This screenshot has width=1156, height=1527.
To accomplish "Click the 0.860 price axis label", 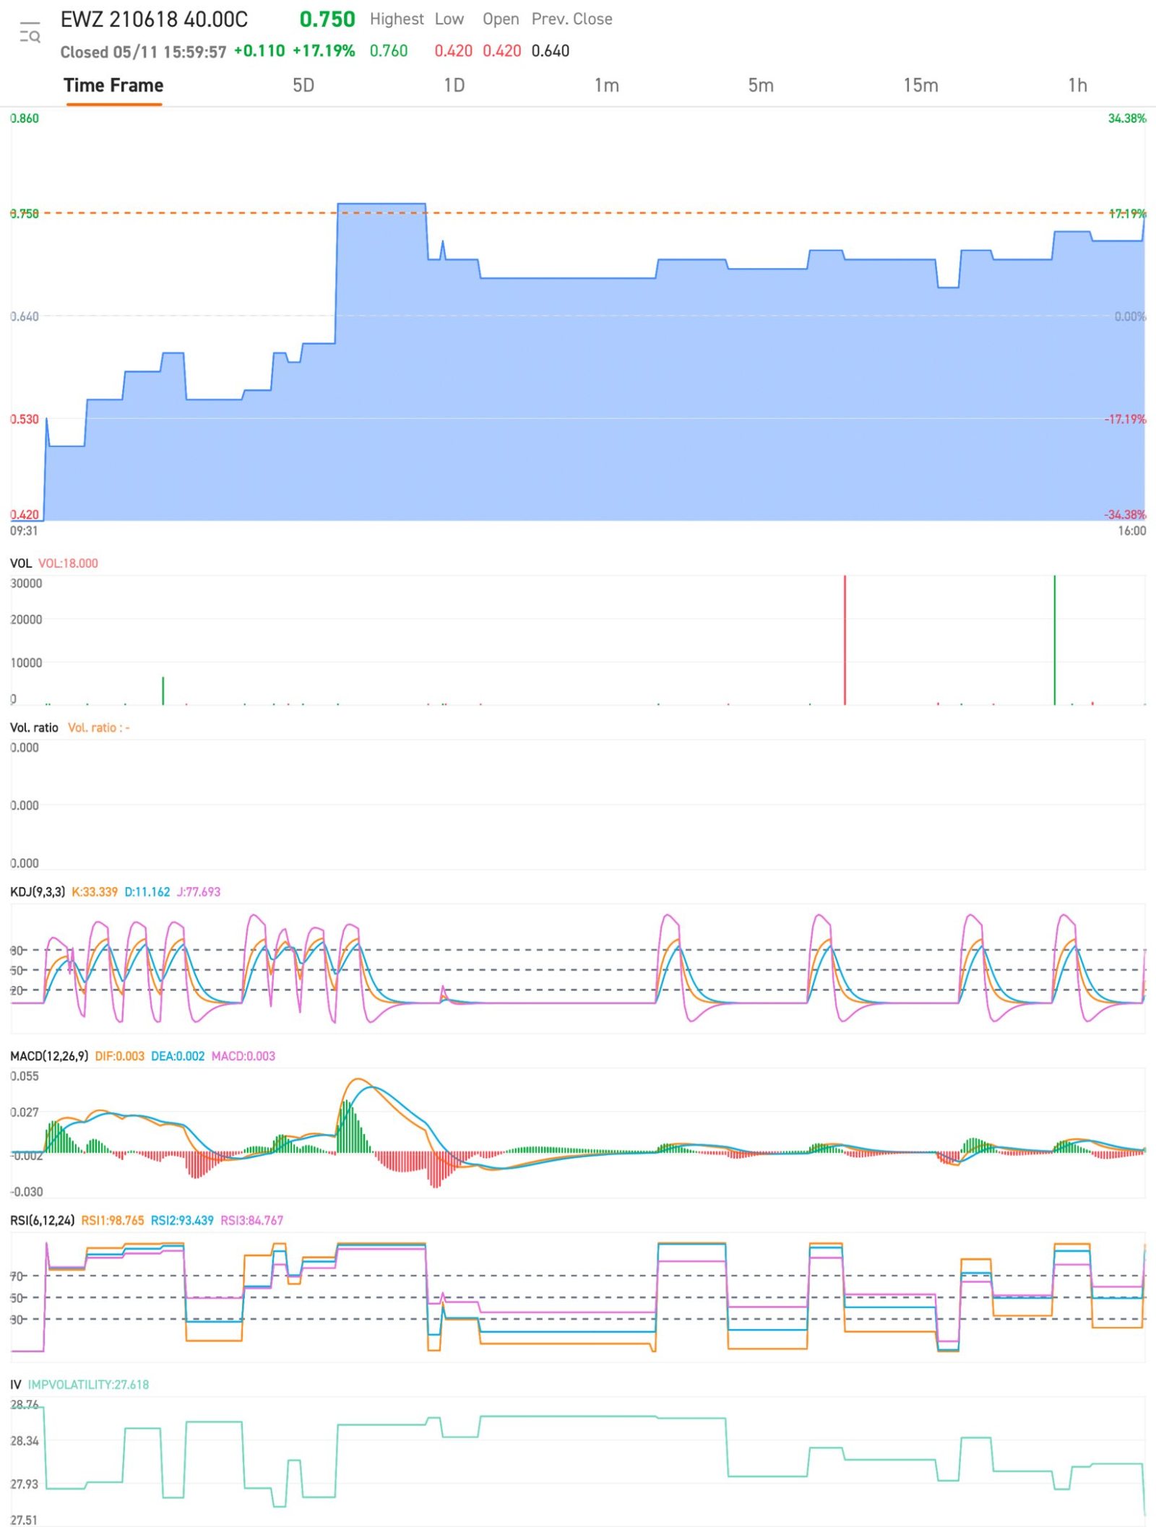I will 25,118.
